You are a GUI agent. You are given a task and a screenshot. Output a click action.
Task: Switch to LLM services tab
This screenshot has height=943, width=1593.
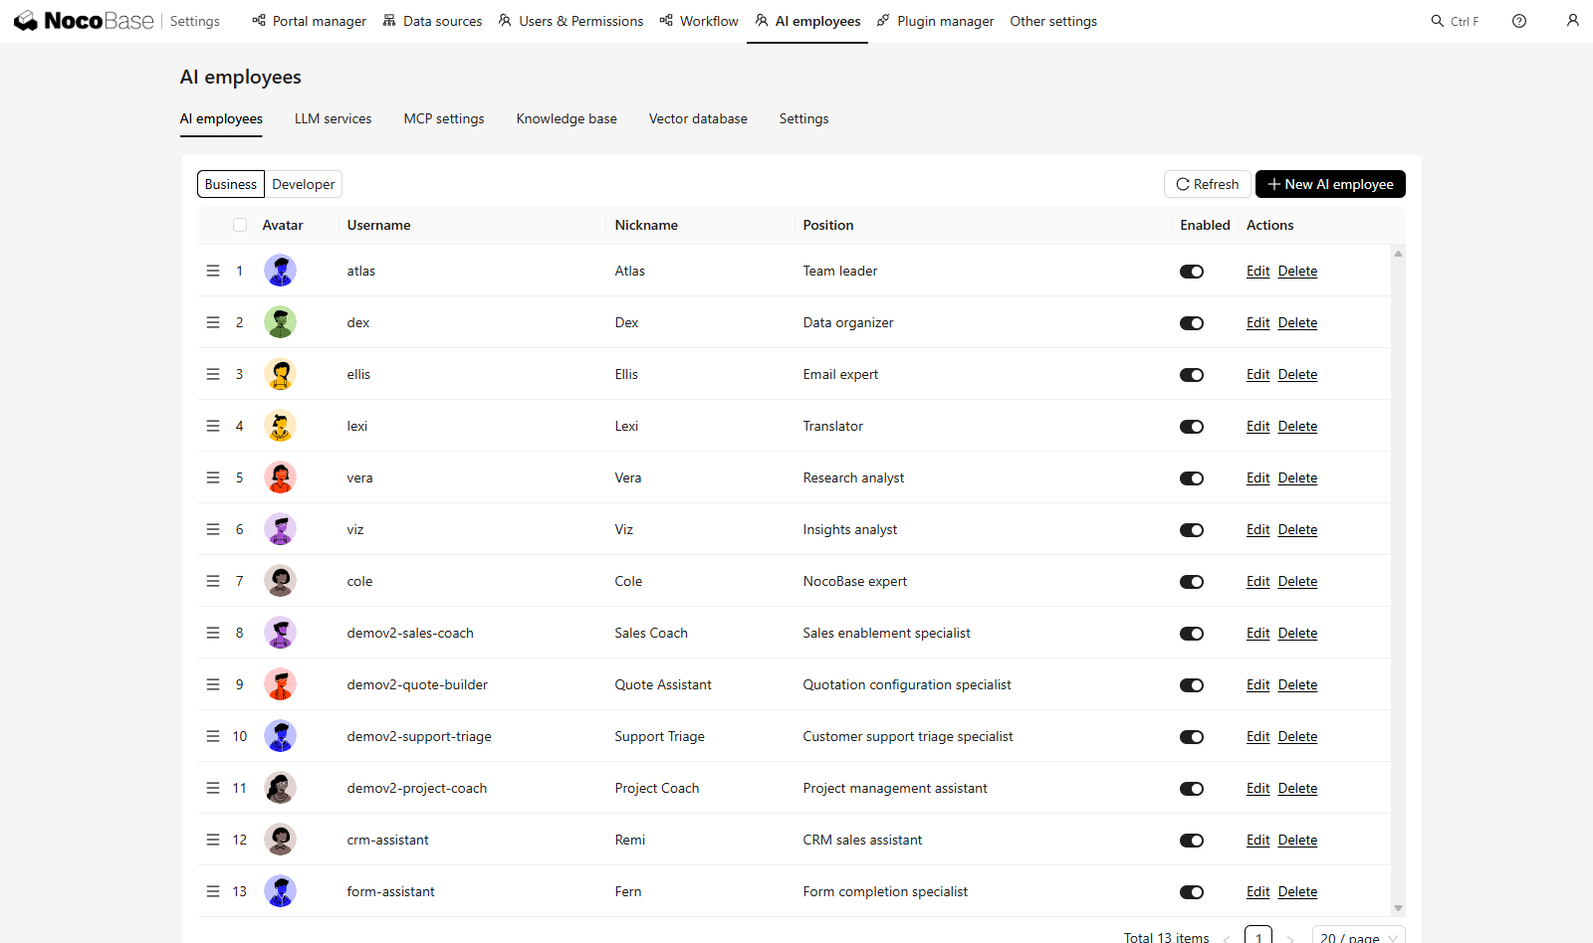(x=333, y=118)
